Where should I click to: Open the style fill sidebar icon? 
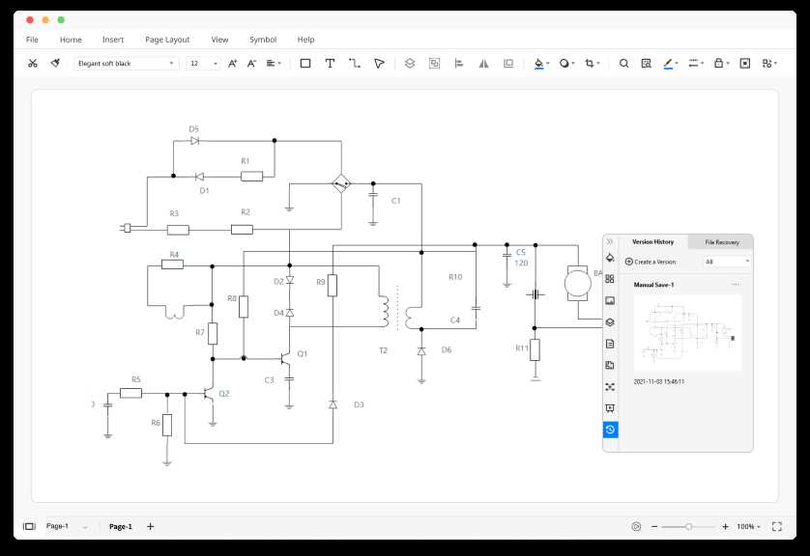610,258
